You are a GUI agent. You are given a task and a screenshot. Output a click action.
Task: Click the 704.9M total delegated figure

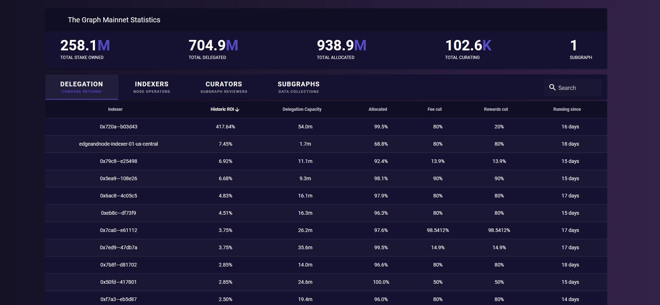[x=213, y=45]
